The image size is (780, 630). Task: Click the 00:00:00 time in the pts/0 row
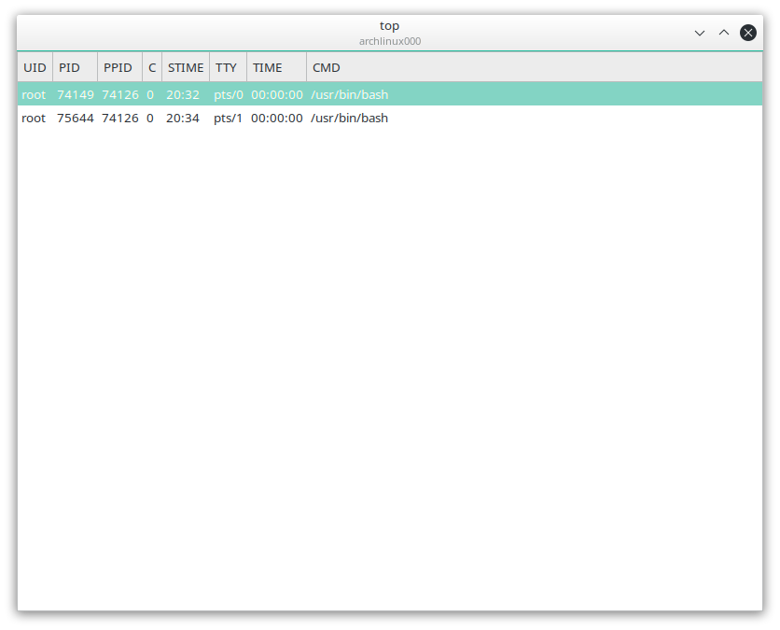pyautogui.click(x=276, y=94)
